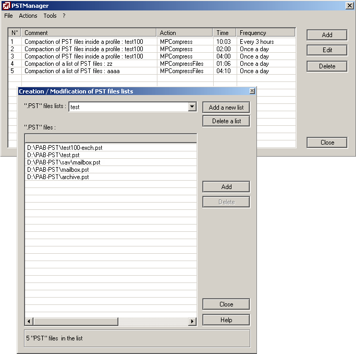Click the blank PST files list column header
Image resolution: width=356 pixels, height=354 pixels.
click(111, 138)
